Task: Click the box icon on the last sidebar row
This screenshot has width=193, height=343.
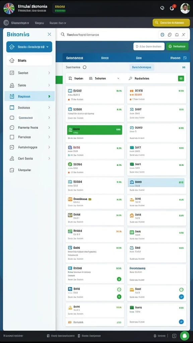Action: pyautogui.click(x=12, y=170)
